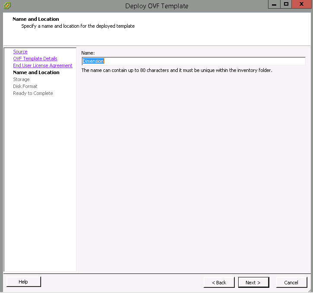Click the Disk Format step in sidebar

(25, 86)
